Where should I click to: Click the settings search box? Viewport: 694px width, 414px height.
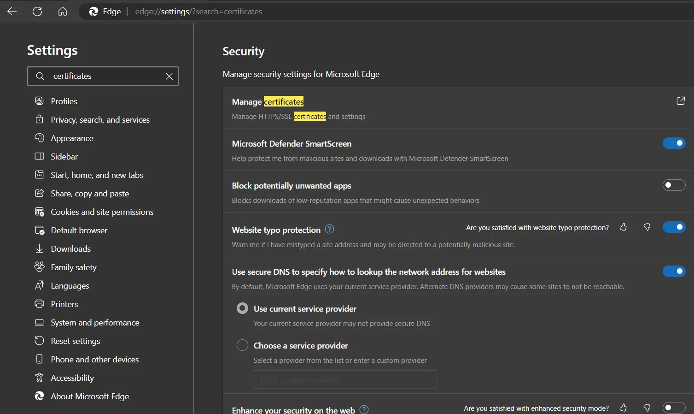[x=106, y=77]
